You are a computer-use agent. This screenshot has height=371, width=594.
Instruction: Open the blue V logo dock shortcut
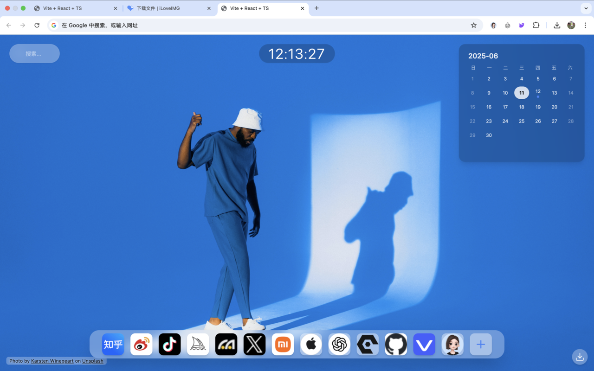(x=425, y=345)
